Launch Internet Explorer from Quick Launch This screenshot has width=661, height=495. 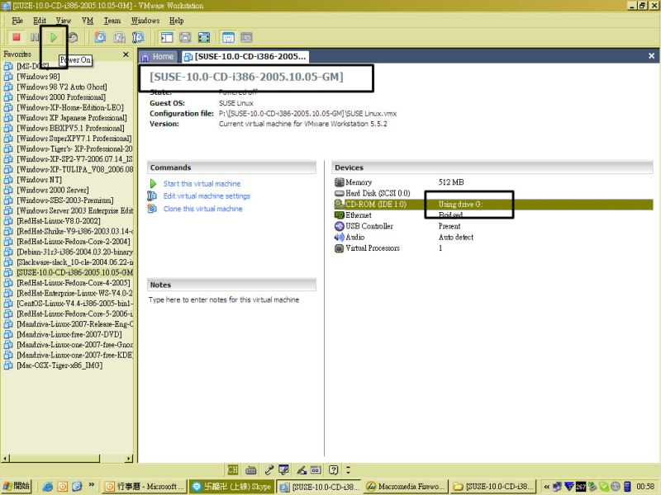[48, 487]
